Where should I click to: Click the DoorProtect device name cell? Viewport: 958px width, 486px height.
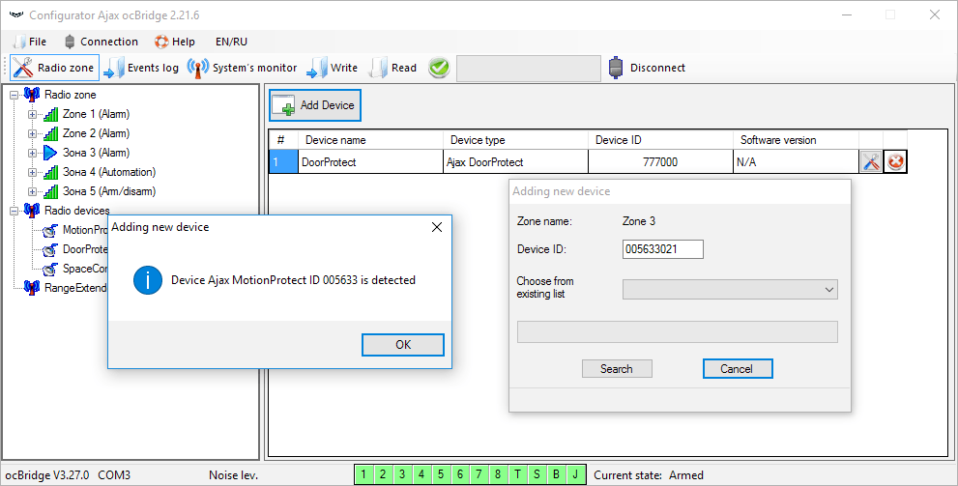(371, 161)
